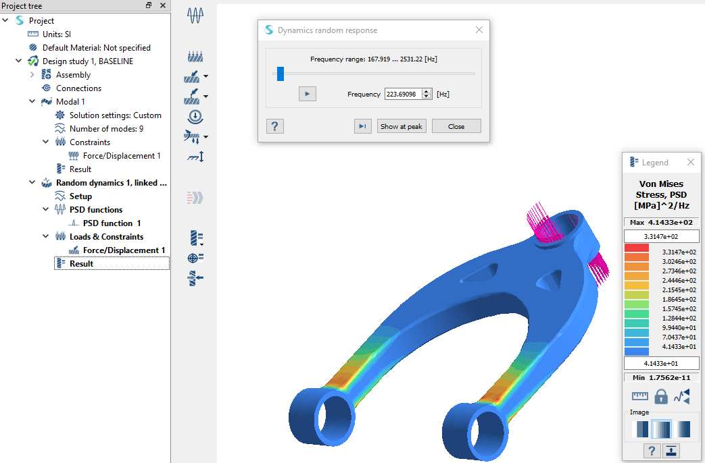Click the ruler units icon in the Legend
Screen dimensions: 705x463
pyautogui.click(x=639, y=396)
